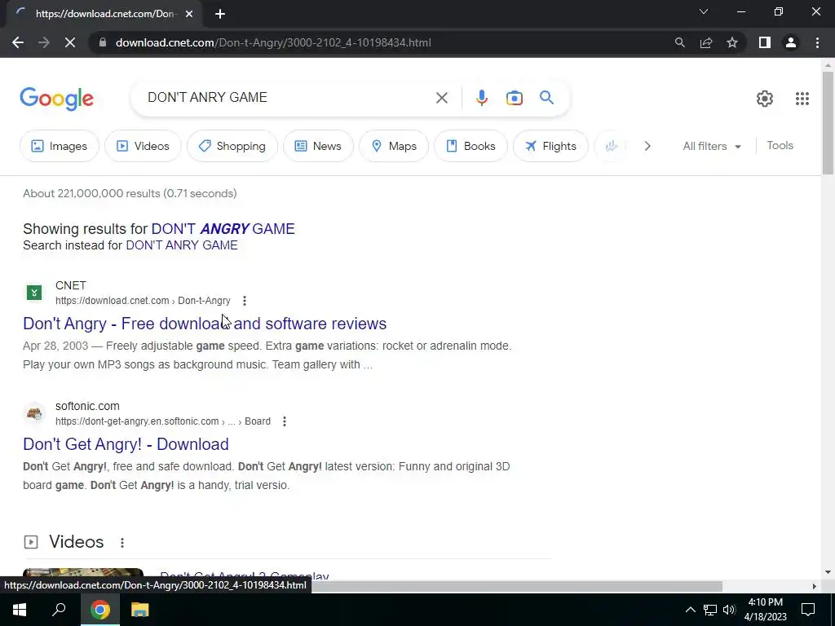Start voice search with the microphone

[x=481, y=98]
